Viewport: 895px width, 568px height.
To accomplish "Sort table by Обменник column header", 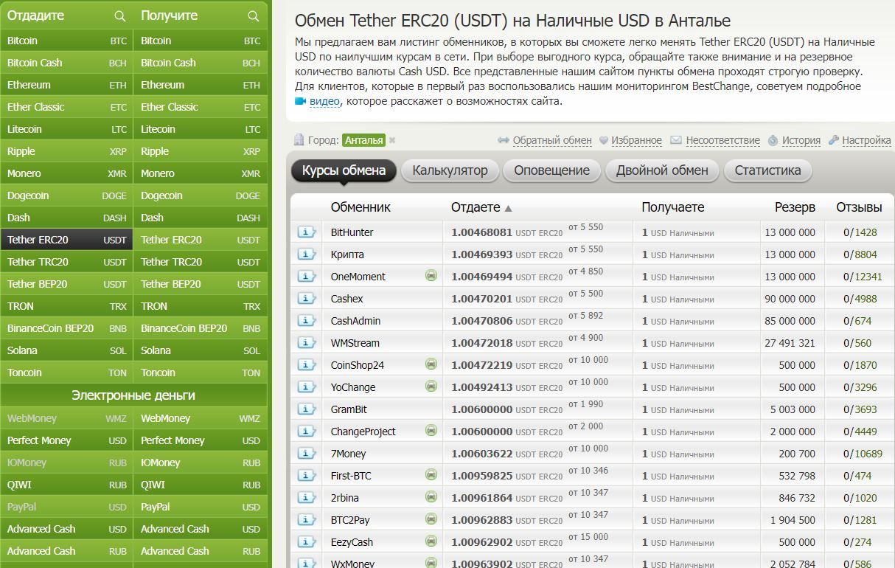I will pos(361,207).
